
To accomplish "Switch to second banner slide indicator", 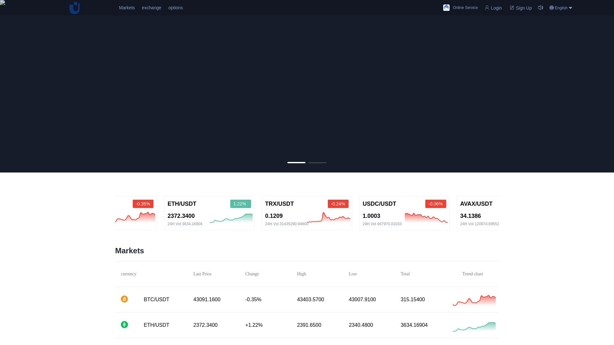I will coord(318,163).
